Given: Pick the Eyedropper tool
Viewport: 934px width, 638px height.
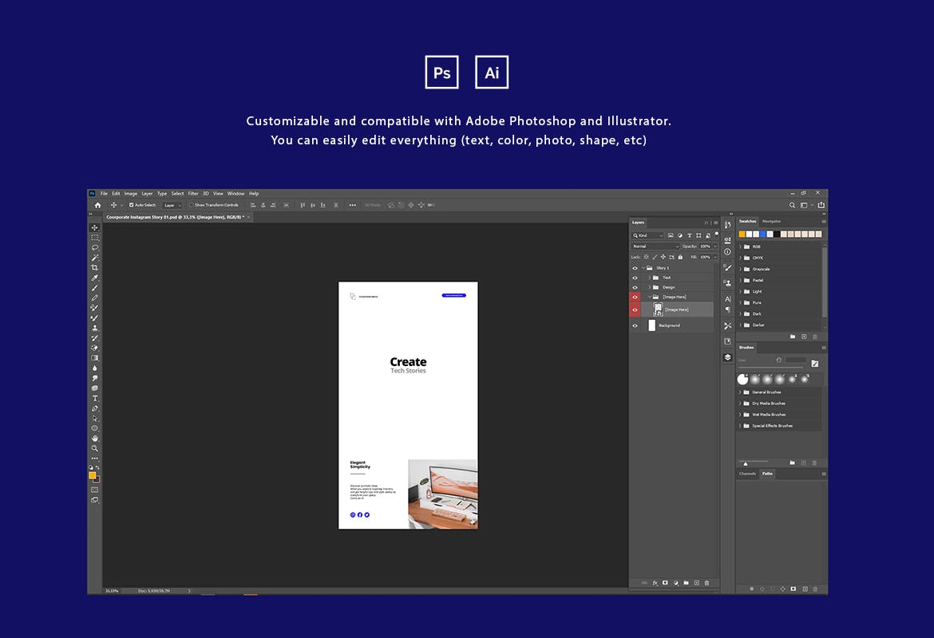Looking at the screenshot, I should coord(95,278).
